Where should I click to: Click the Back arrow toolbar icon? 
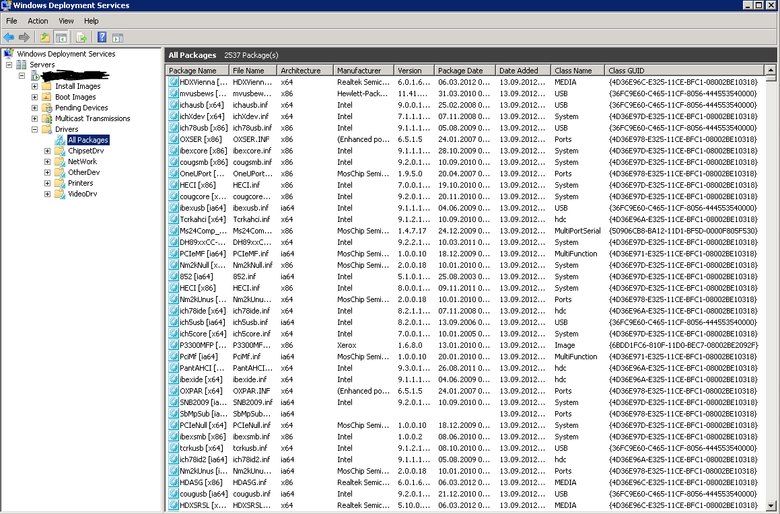[x=9, y=37]
